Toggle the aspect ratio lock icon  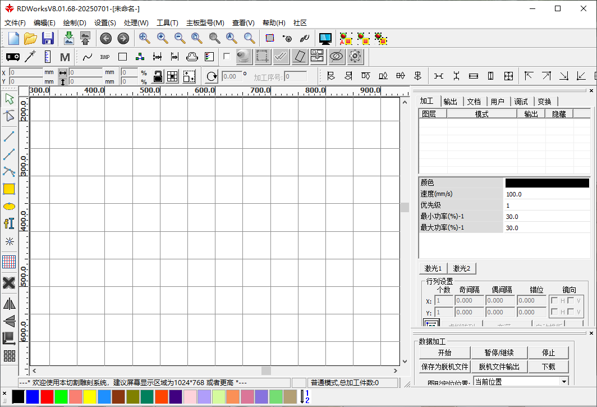(x=158, y=77)
